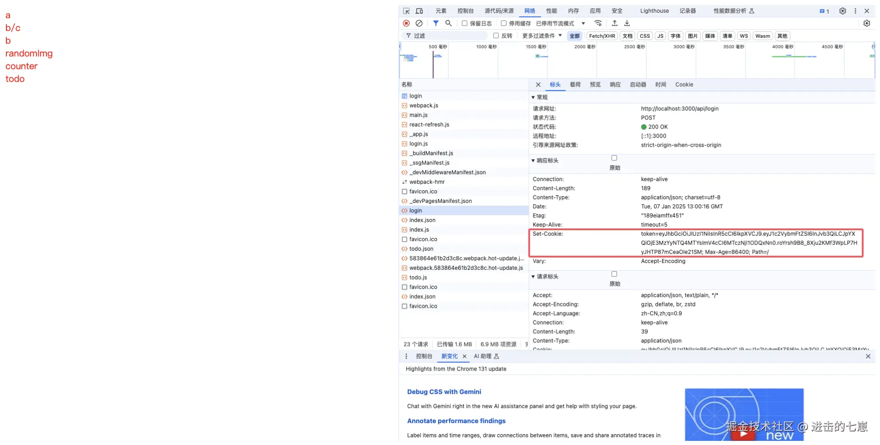The image size is (880, 445).
Task: Select _buildManifest.js request row
Action: tap(464, 154)
